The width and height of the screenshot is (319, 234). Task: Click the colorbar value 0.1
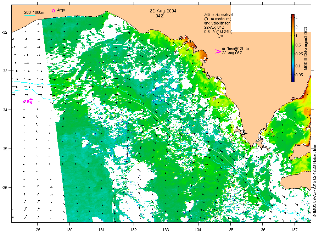pyautogui.click(x=298, y=66)
